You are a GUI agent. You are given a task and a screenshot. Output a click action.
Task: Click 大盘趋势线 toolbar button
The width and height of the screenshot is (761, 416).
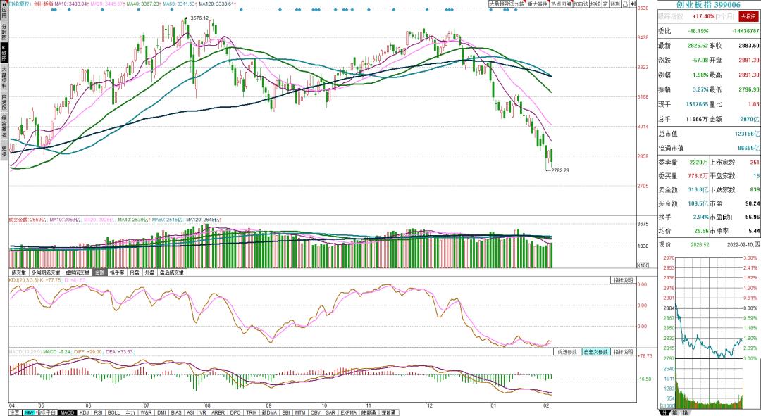coord(502,4)
